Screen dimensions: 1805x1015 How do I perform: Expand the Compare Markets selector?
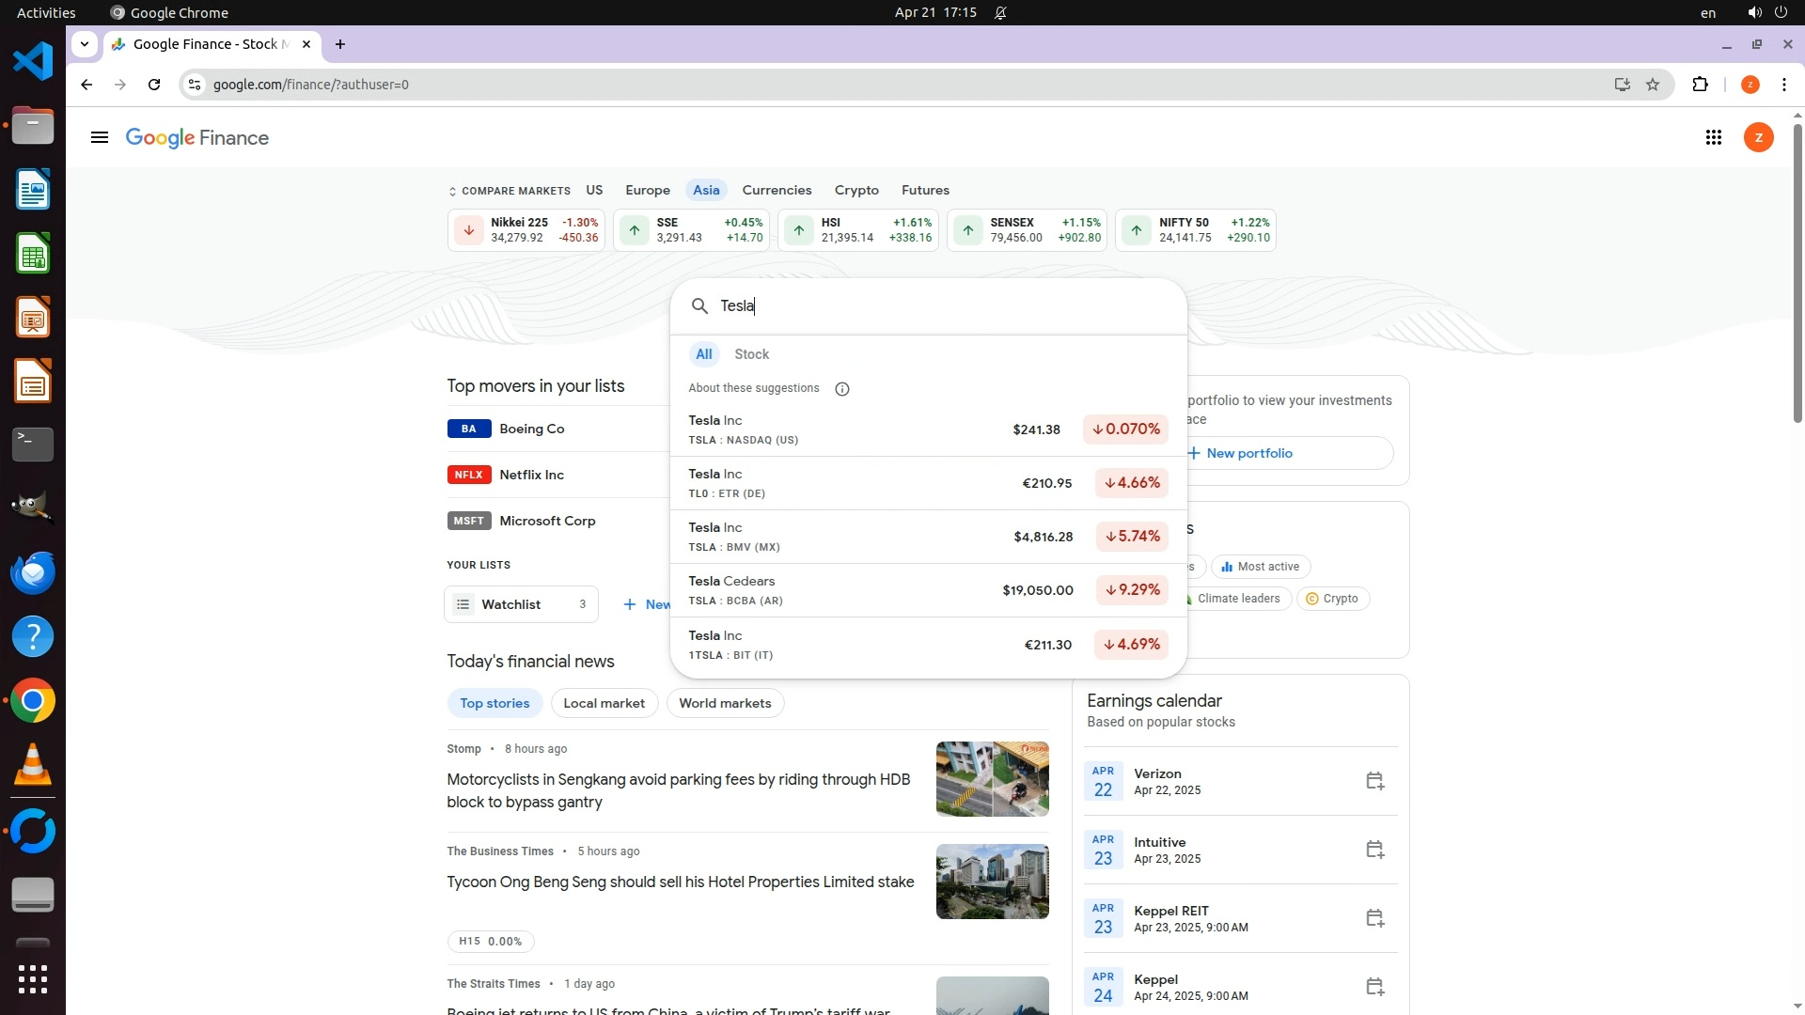point(510,191)
